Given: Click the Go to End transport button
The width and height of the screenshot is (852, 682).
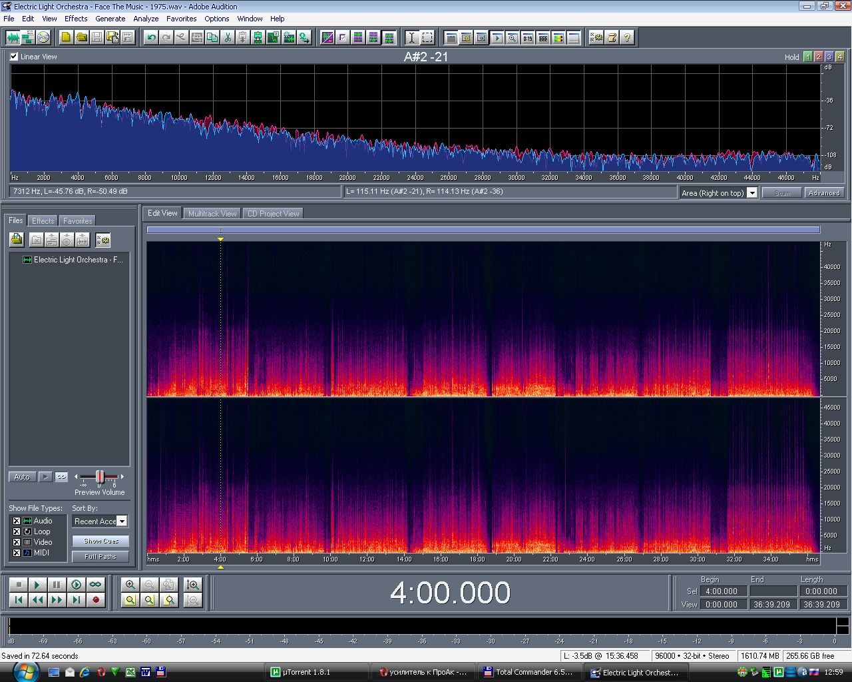Looking at the screenshot, I should coord(77,600).
